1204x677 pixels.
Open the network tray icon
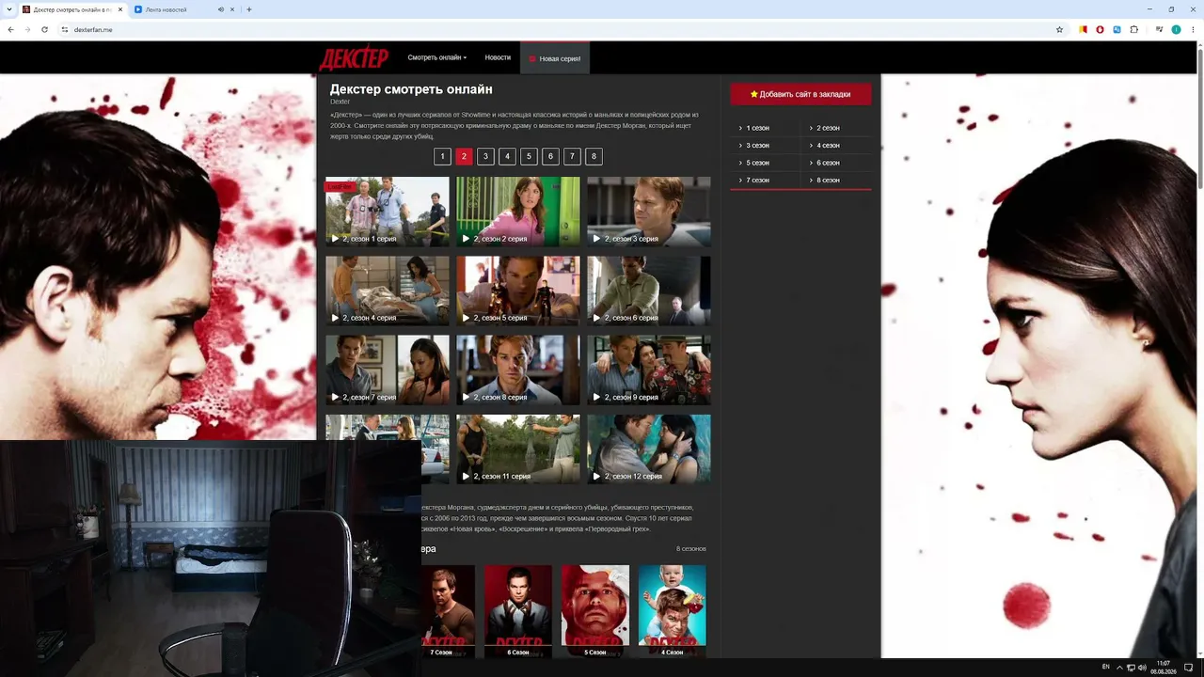(1131, 667)
